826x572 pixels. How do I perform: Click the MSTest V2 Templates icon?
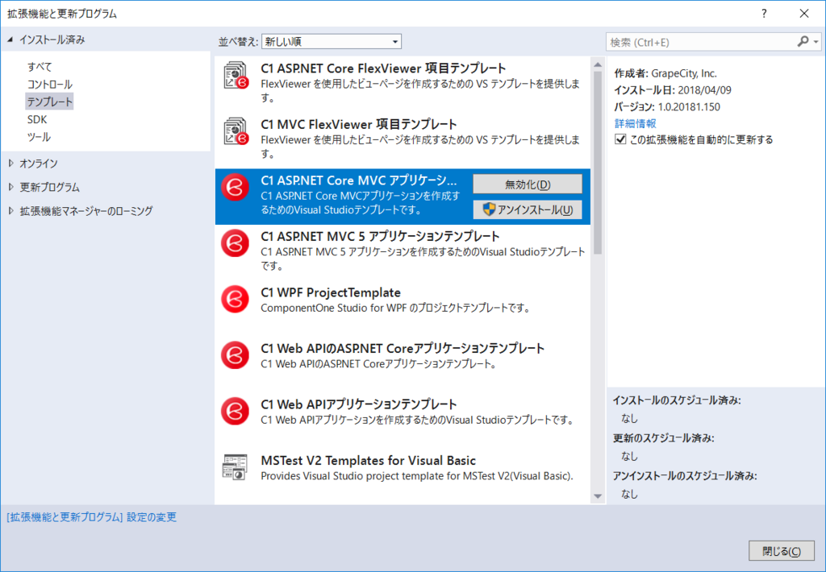(235, 467)
